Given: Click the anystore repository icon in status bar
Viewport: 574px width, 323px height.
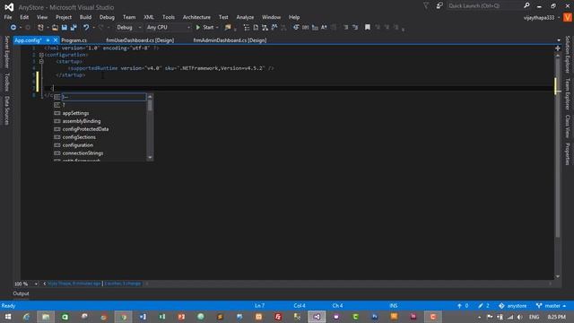Looking at the screenshot, I should [x=501, y=306].
